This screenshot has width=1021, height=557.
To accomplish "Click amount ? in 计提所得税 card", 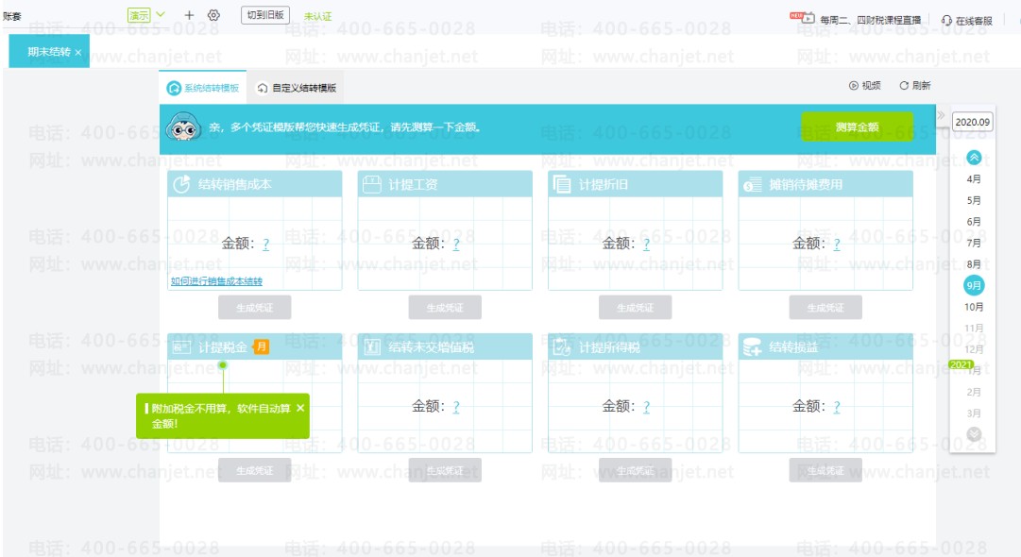I will (646, 407).
